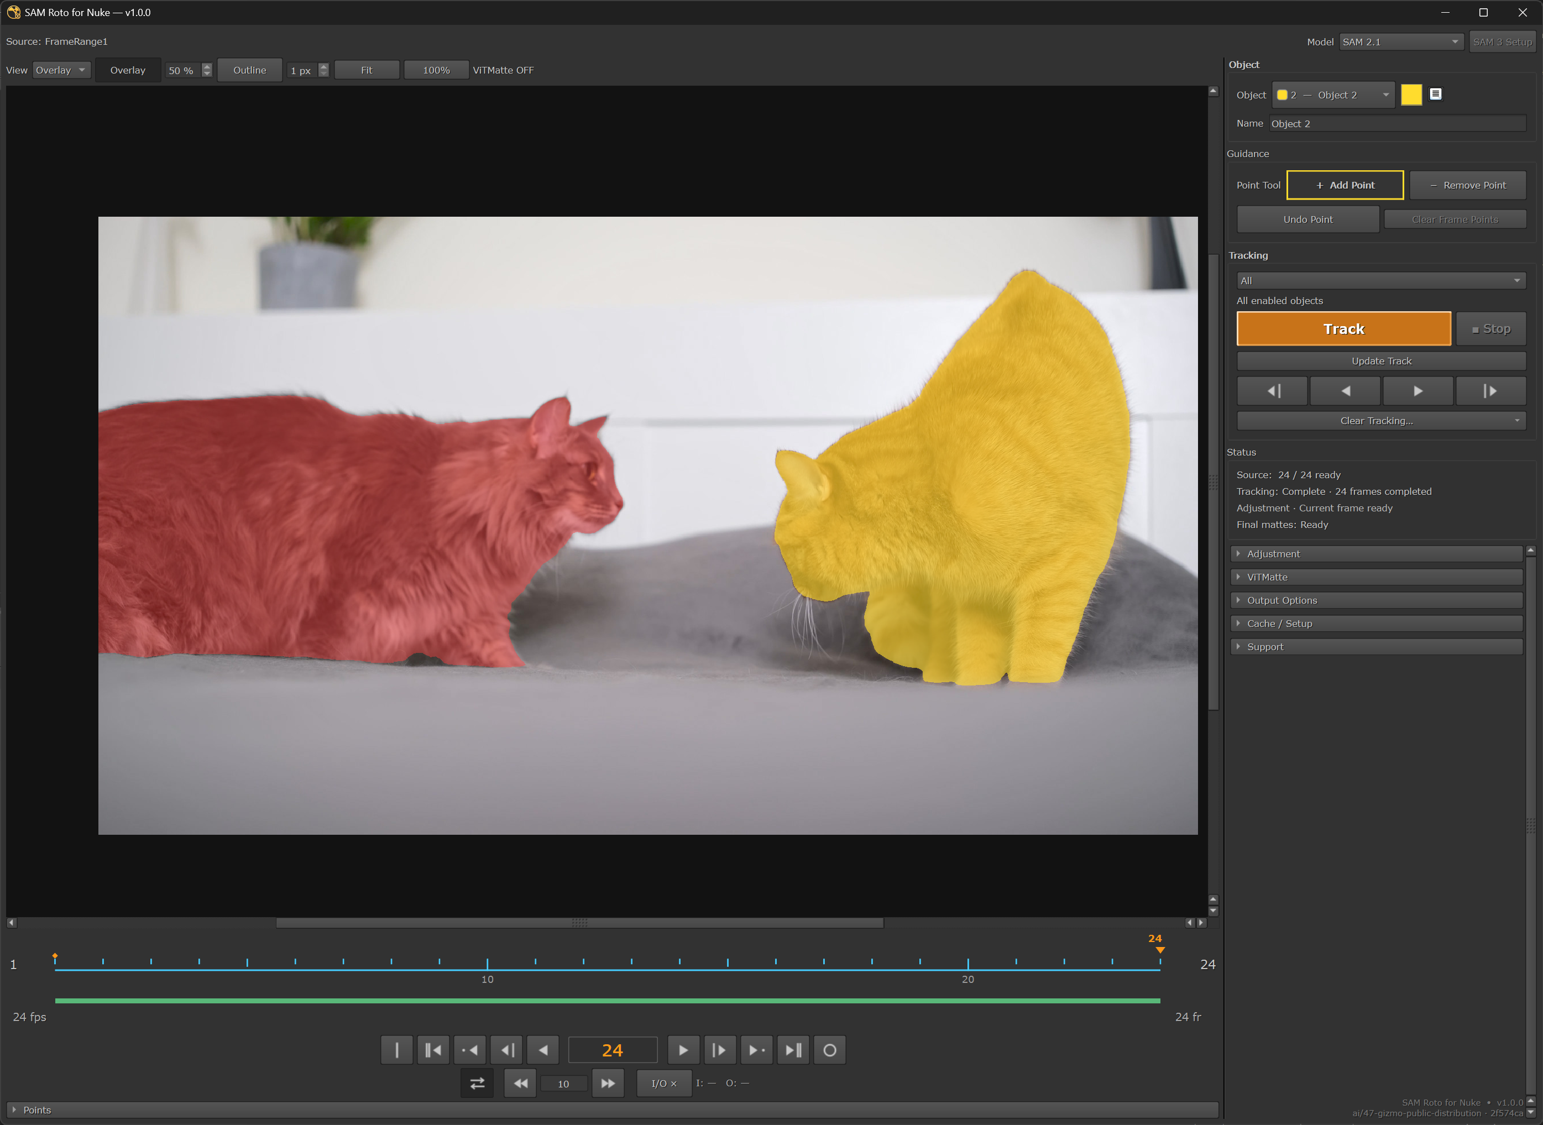The height and width of the screenshot is (1125, 1543).
Task: Toggle the Overlay display button
Action: (x=128, y=70)
